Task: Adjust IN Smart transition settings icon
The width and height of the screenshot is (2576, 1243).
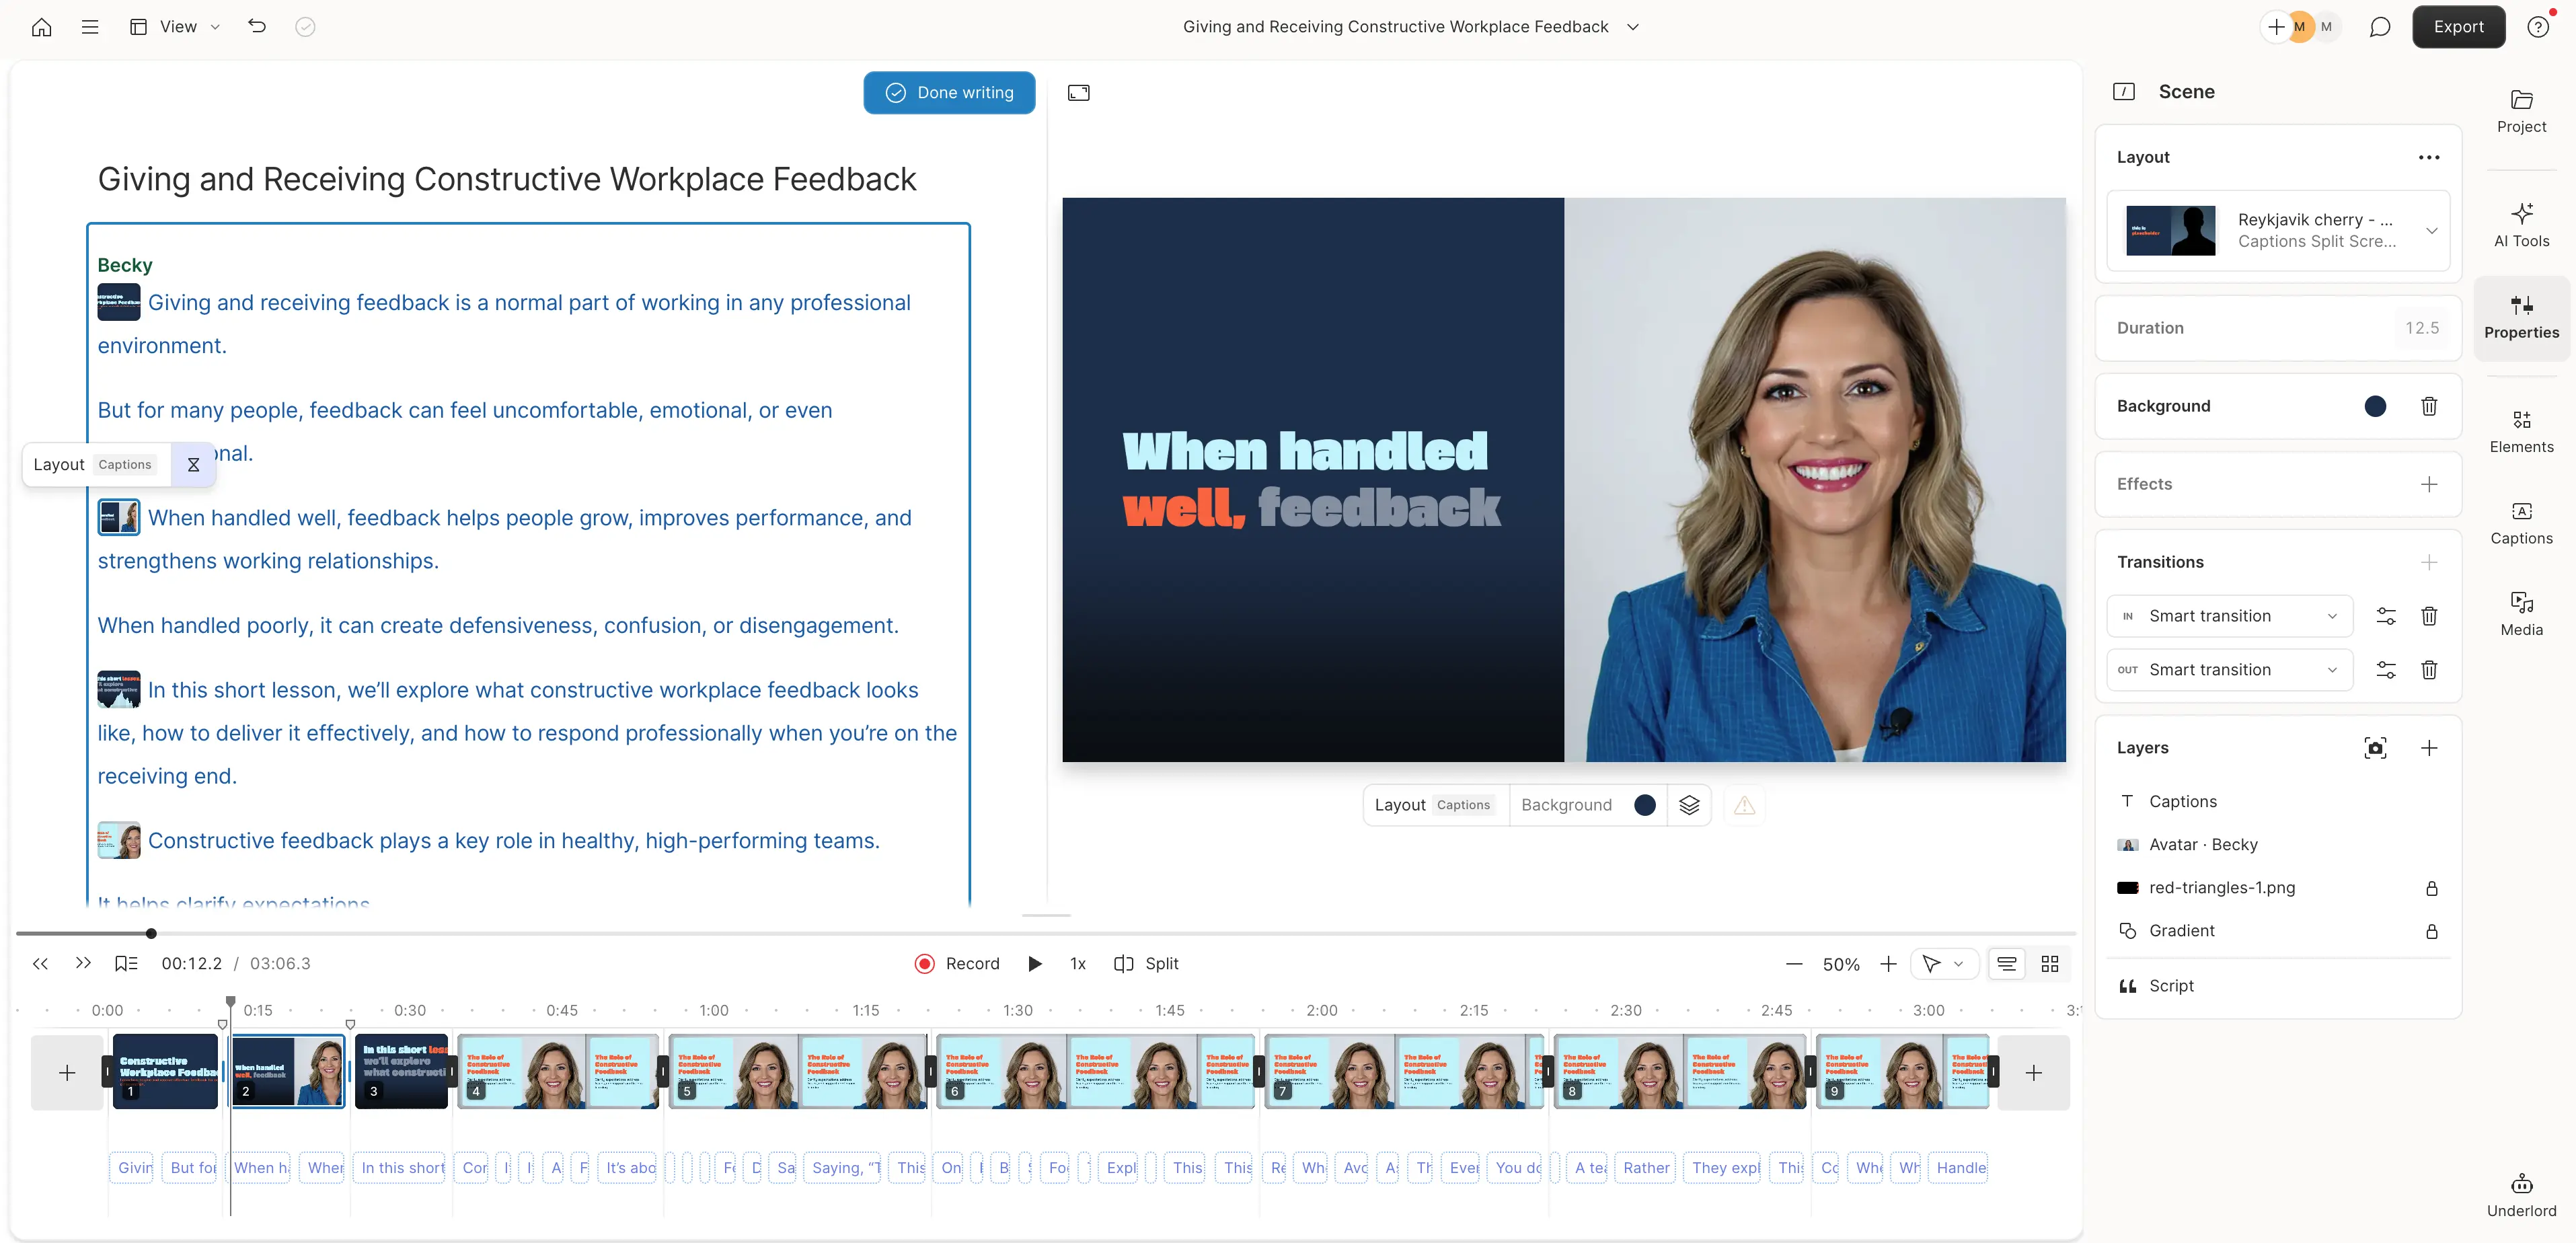Action: pos(2385,616)
